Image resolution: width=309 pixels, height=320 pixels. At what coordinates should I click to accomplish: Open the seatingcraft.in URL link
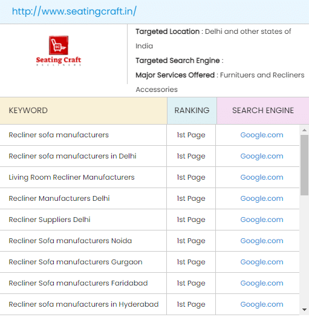74,11
